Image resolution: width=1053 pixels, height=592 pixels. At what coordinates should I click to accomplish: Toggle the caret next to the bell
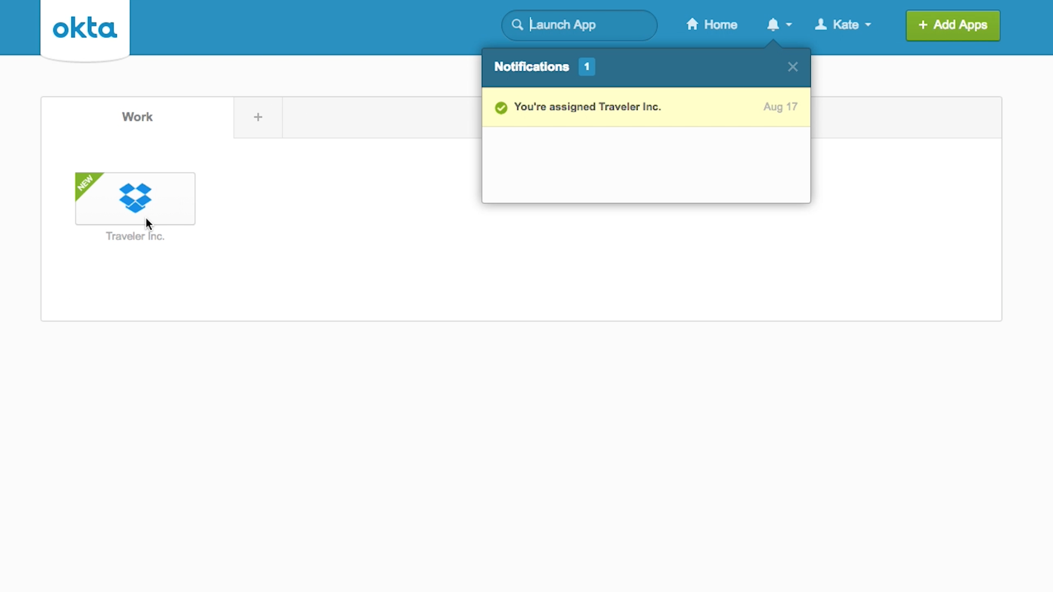pos(789,25)
